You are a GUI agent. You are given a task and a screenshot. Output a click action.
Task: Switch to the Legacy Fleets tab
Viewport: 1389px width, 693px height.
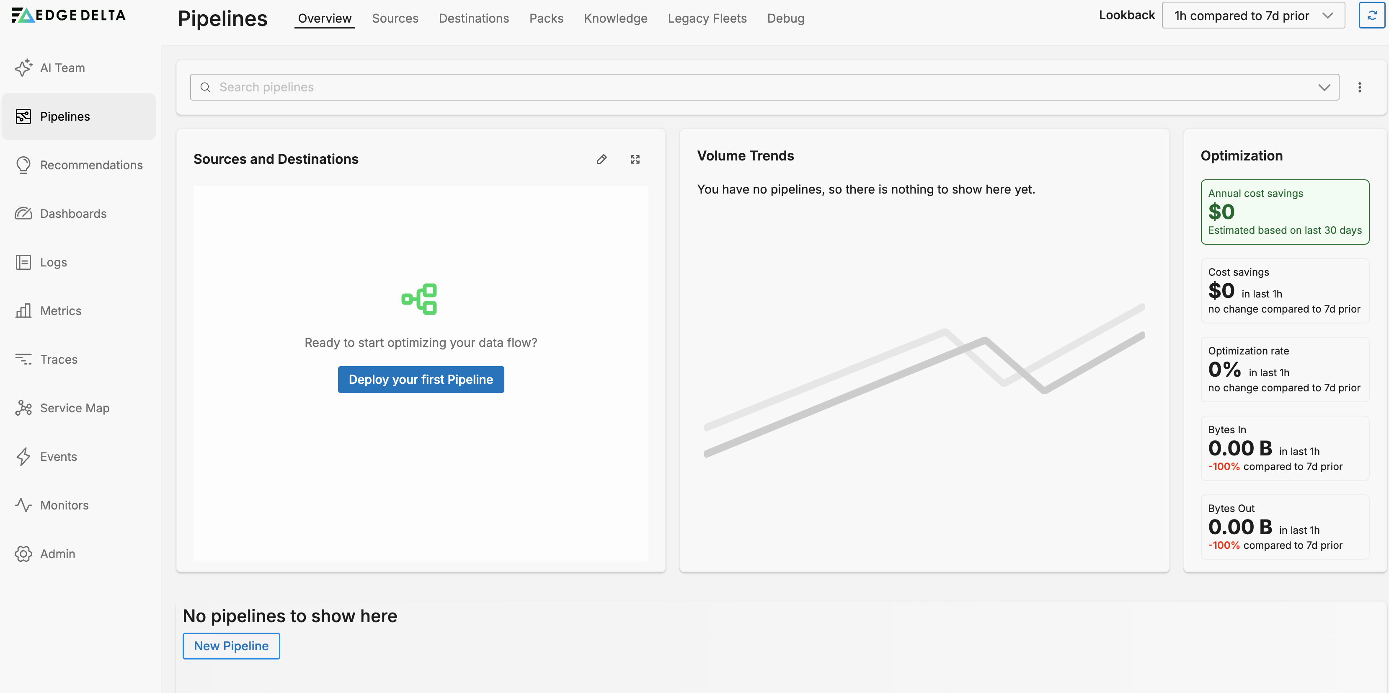tap(707, 18)
